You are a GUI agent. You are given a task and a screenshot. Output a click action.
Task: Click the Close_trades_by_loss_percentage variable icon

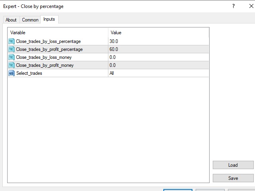tap(11, 41)
